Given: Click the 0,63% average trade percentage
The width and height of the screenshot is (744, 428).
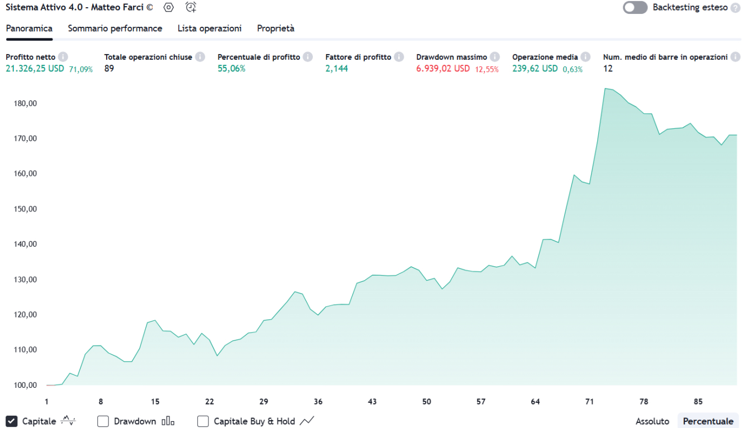Looking at the screenshot, I should coord(573,70).
